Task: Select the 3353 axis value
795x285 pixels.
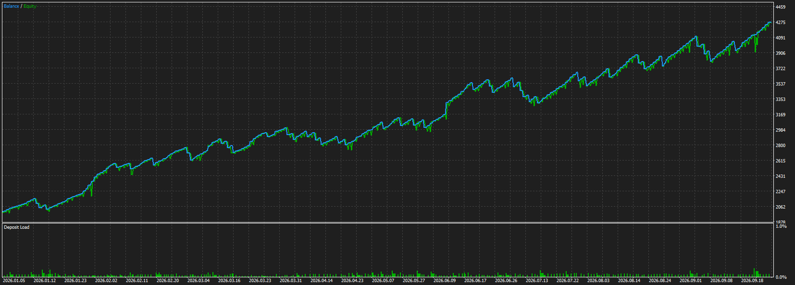Action: [781, 99]
